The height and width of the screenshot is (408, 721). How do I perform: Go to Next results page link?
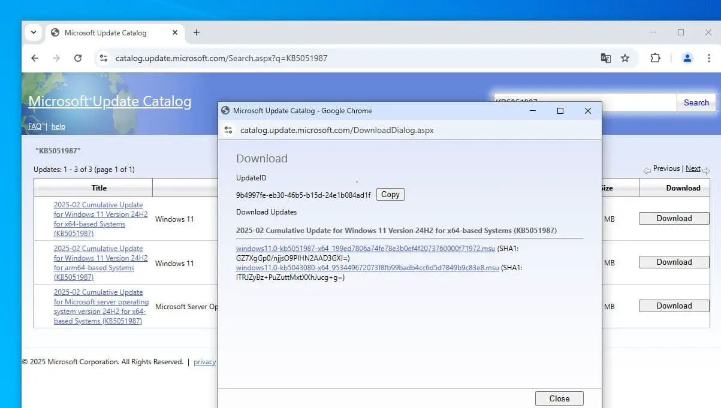click(693, 169)
